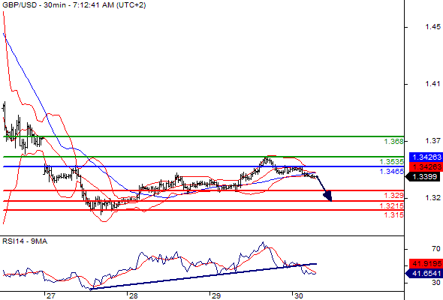Click the 1.3465 pivot level label
The height and width of the screenshot is (300, 443).
coord(392,171)
